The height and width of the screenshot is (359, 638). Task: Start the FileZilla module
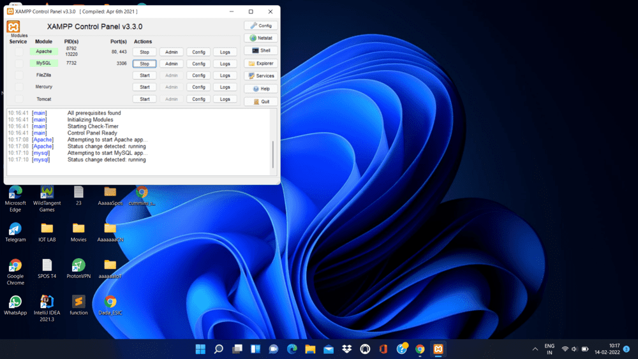pos(144,75)
